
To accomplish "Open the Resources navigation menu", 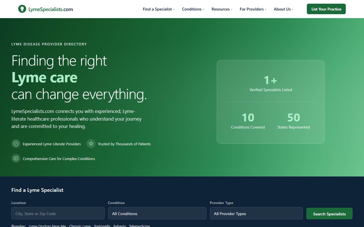I will point(222,9).
